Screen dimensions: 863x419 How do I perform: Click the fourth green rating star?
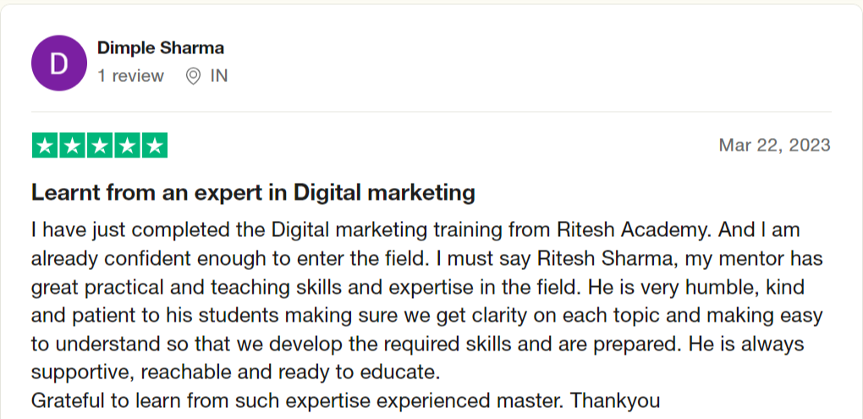(127, 146)
